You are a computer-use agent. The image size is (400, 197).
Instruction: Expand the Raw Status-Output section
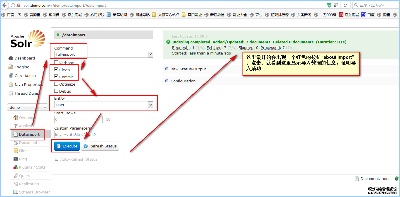click(x=167, y=69)
